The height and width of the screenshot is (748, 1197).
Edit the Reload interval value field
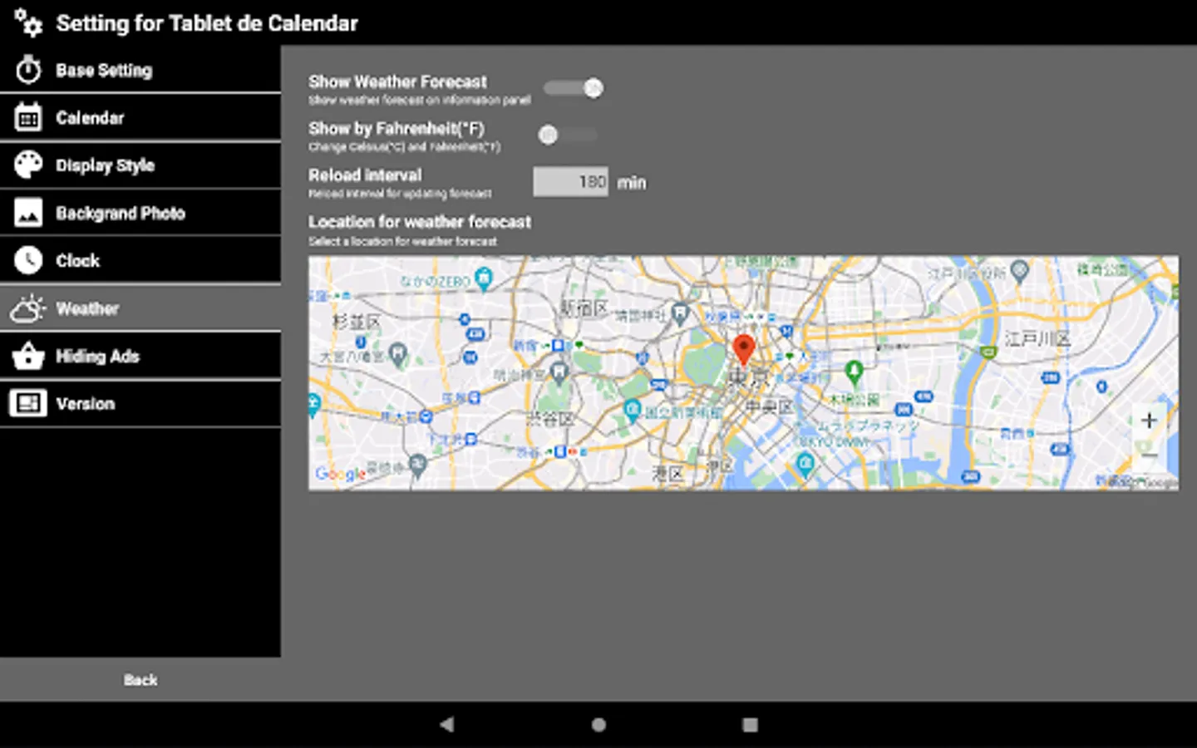[570, 181]
